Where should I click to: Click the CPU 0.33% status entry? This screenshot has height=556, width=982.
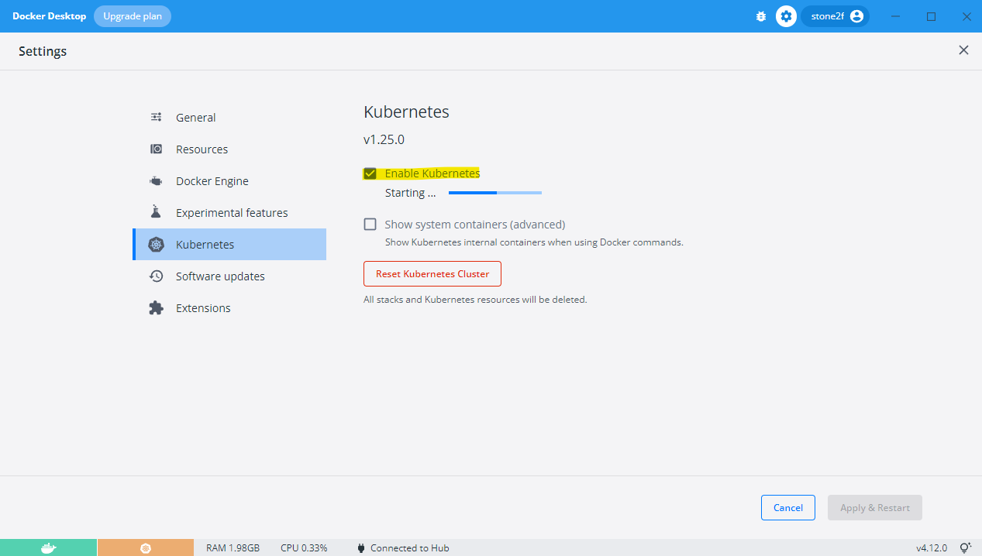coord(304,548)
